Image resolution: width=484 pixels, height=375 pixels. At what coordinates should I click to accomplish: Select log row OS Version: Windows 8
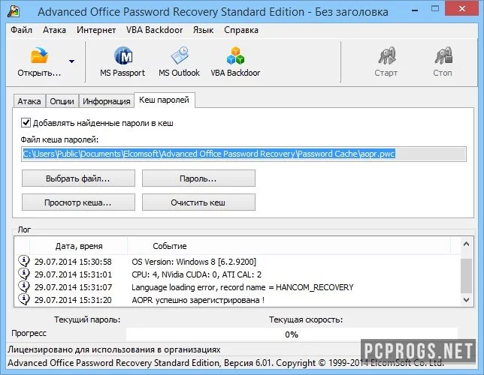[237, 262]
